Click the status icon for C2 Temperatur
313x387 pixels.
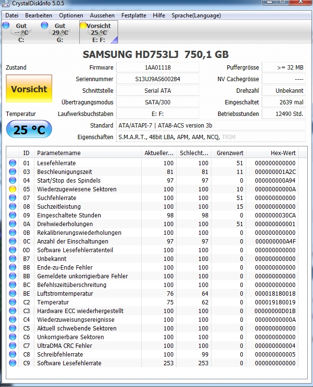[x=13, y=302]
